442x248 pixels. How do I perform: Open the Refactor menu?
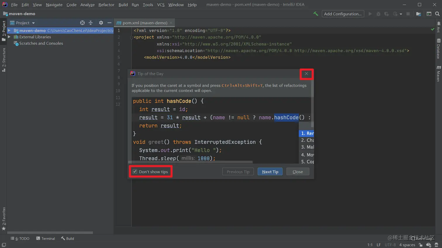click(x=106, y=5)
